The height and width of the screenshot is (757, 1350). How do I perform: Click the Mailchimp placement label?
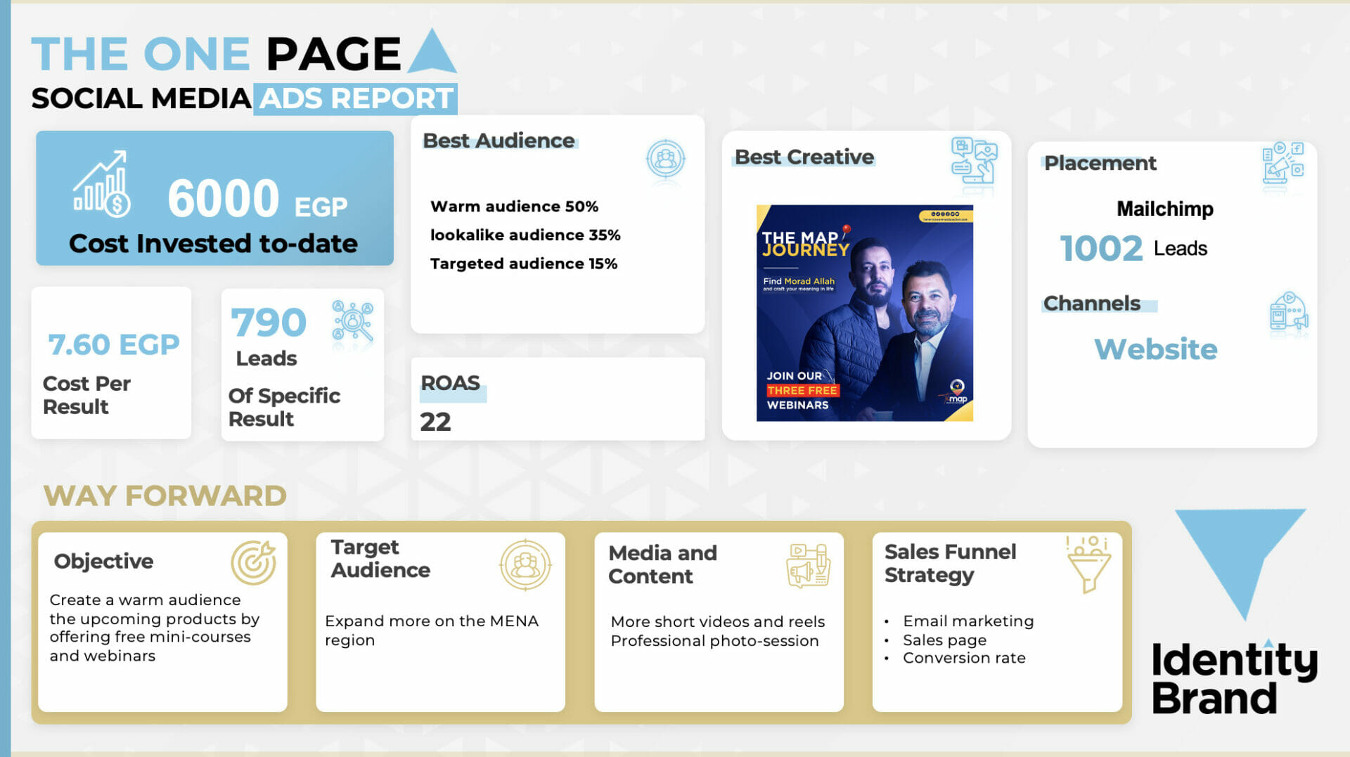[x=1164, y=209]
